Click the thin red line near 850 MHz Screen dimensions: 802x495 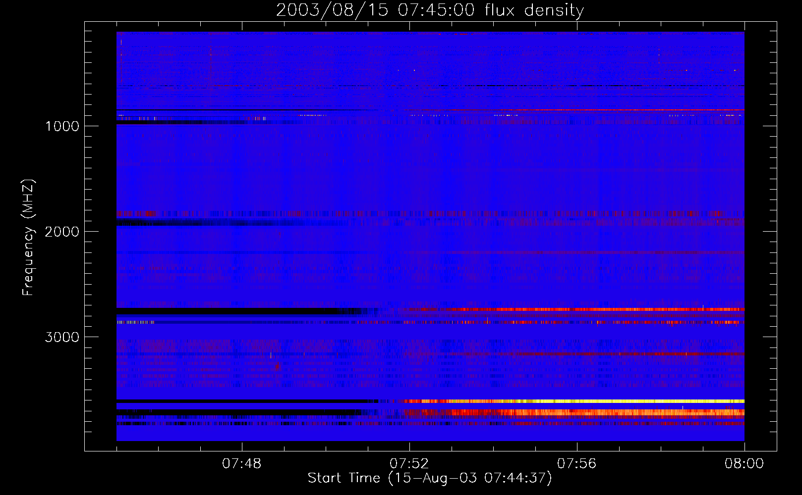point(574,110)
